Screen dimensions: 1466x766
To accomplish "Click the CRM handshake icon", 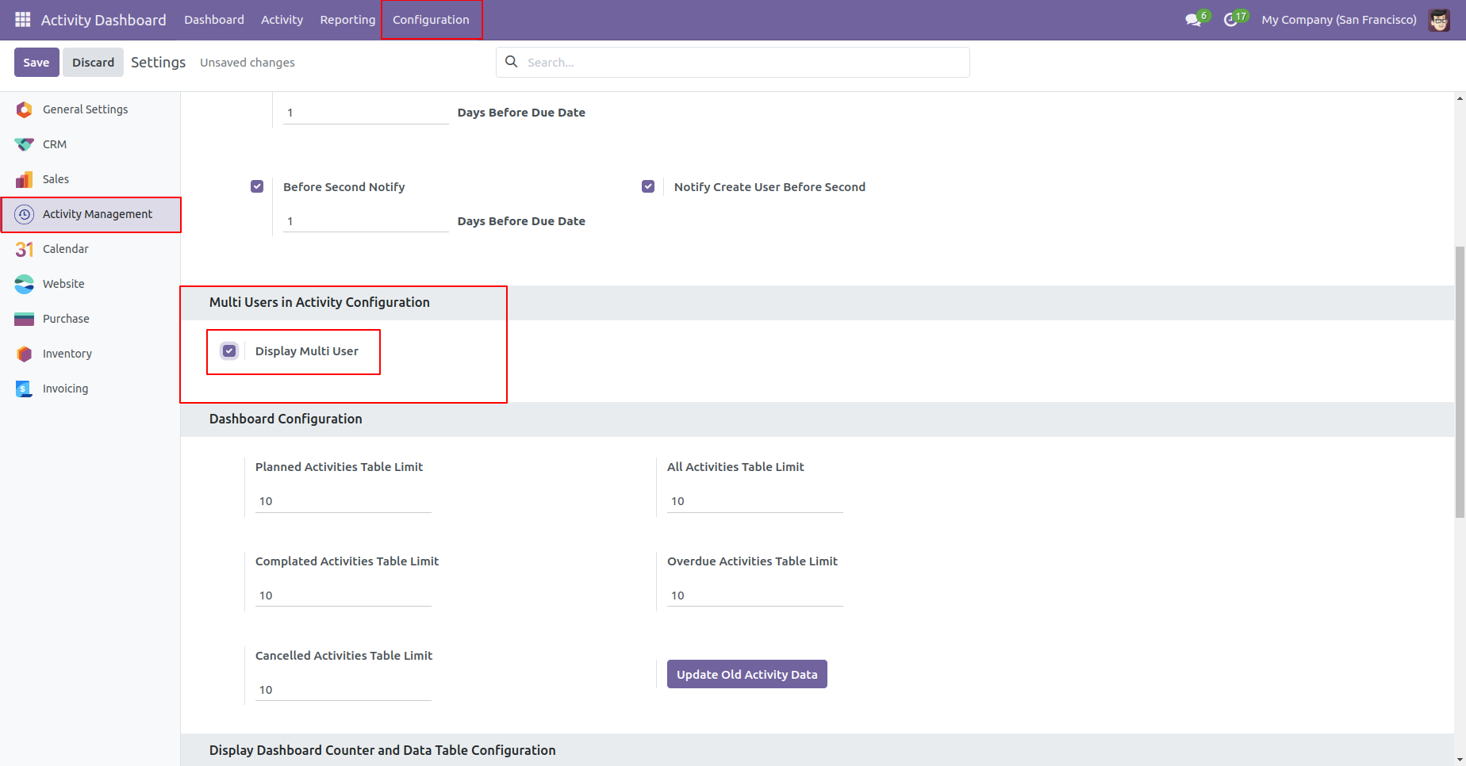I will click(25, 144).
